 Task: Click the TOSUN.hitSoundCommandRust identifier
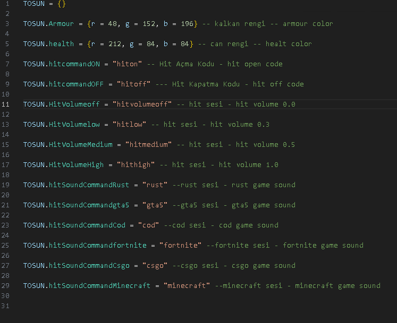pyautogui.click(x=76, y=185)
